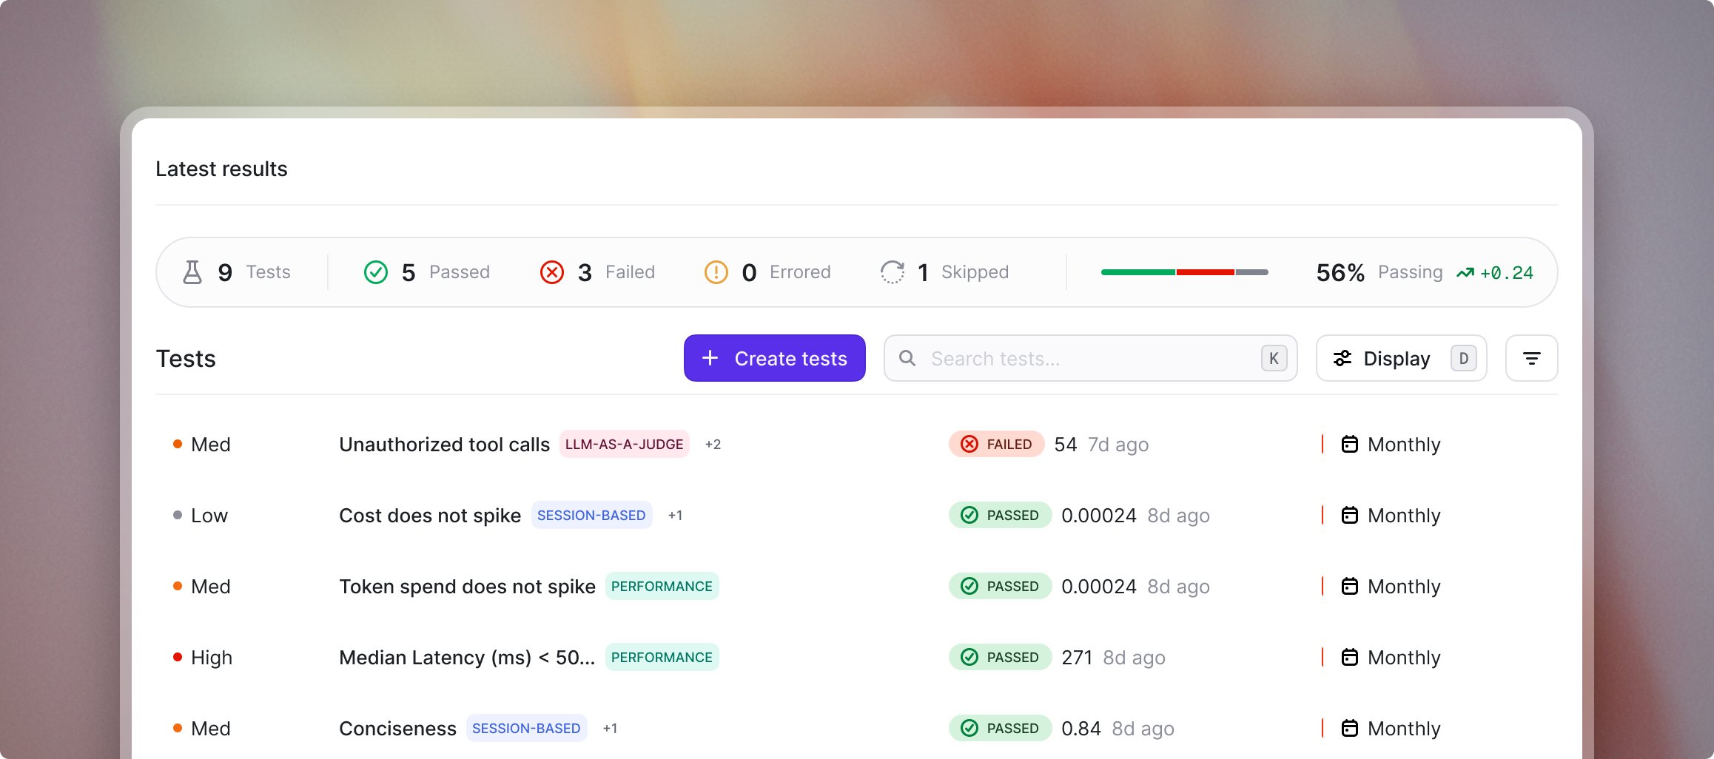Viewport: 1714px width, 759px height.
Task: Click Med priority on Unauthorized tool calls row
Action: point(211,444)
